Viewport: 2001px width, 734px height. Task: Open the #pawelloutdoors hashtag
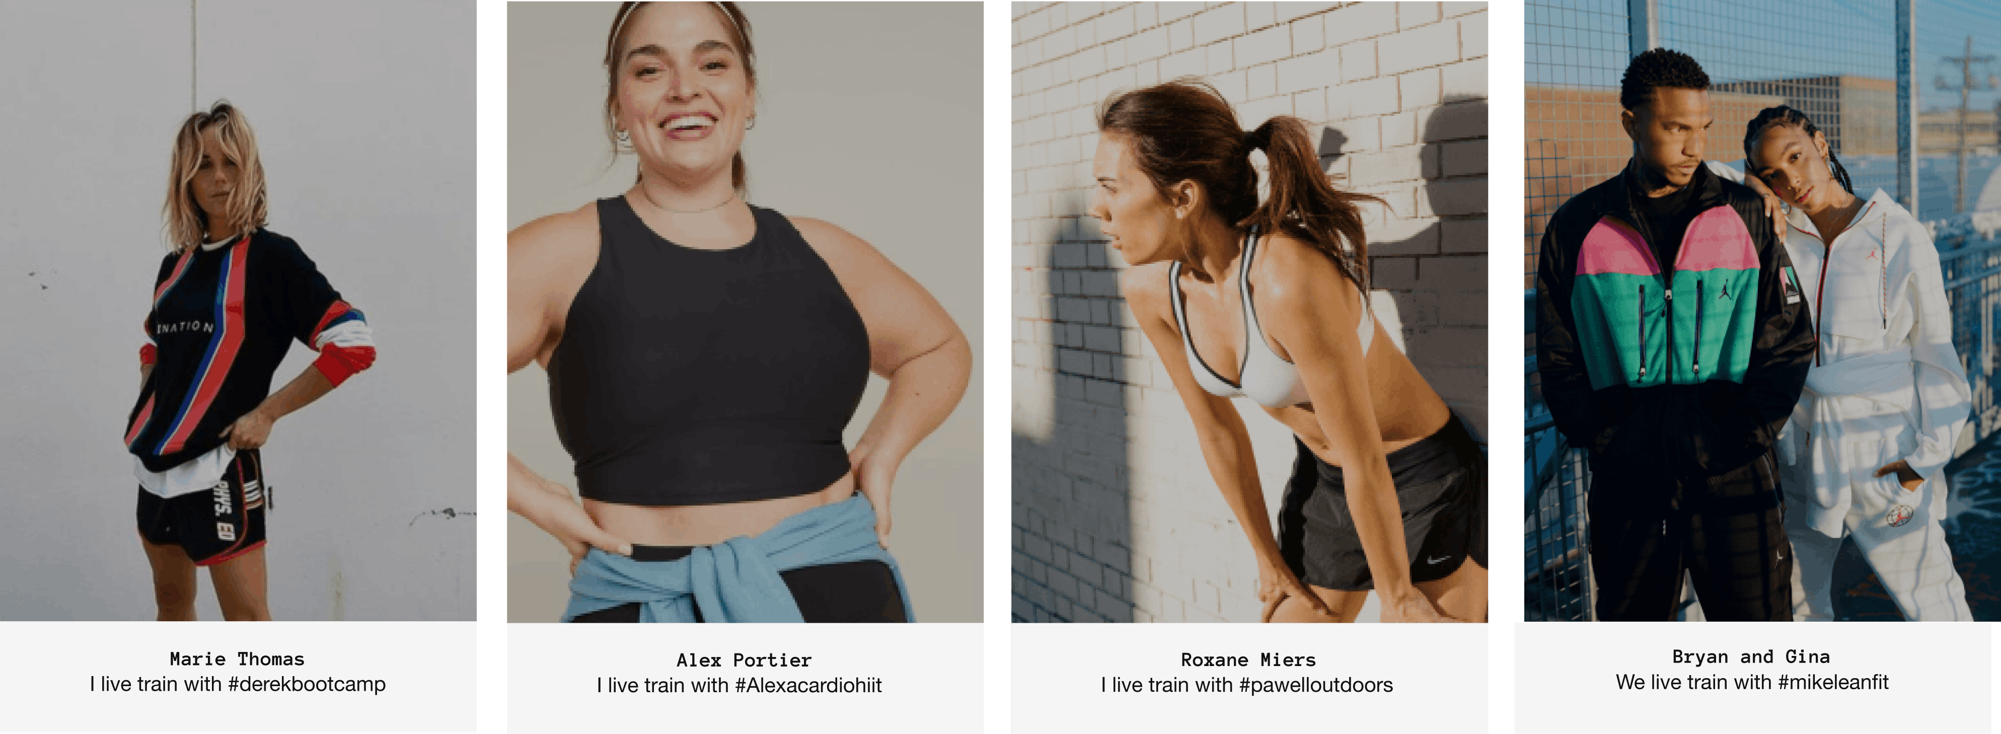tap(1316, 685)
